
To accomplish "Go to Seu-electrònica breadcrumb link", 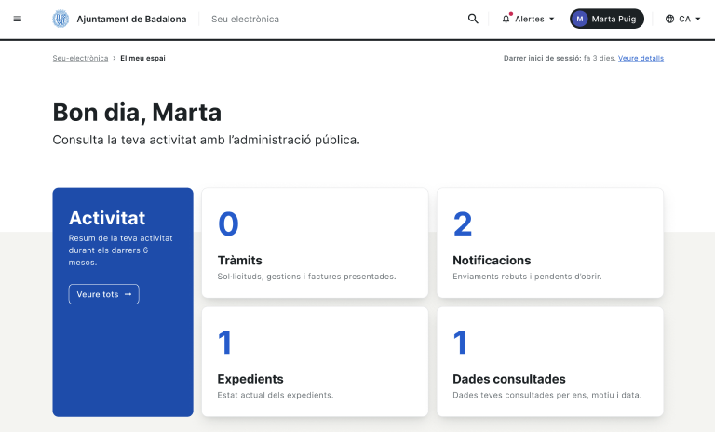I will (x=80, y=58).
